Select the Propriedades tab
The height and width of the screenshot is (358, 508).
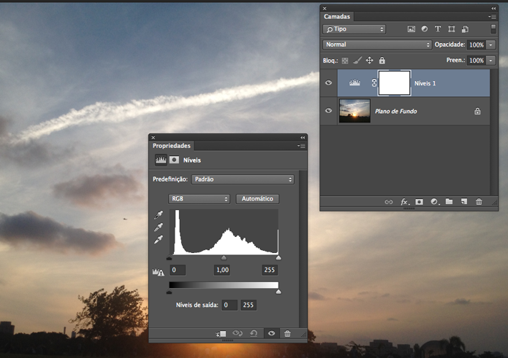171,146
